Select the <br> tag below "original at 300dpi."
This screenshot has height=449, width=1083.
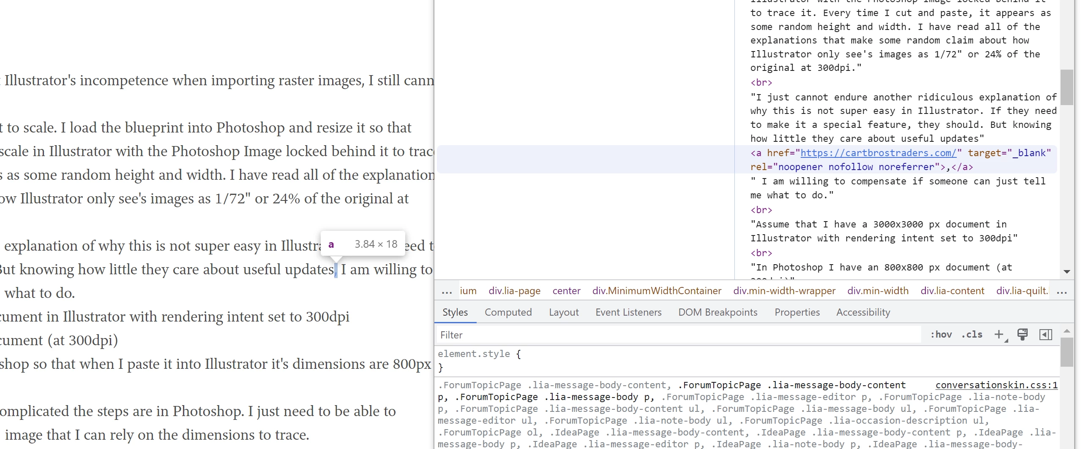(761, 82)
